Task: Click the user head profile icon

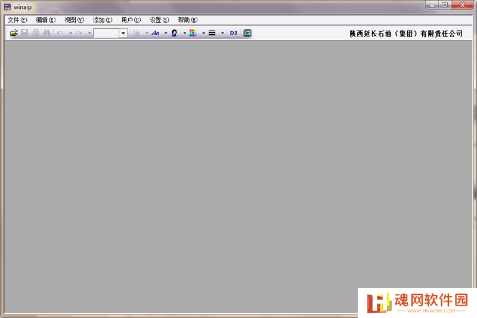Action: (x=174, y=33)
